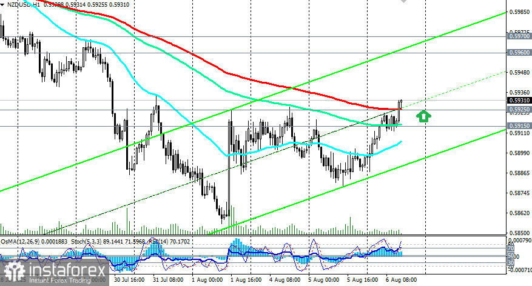This screenshot has height=286, width=532.
Task: Click the RSI(14) indicator label
Action: point(159,242)
